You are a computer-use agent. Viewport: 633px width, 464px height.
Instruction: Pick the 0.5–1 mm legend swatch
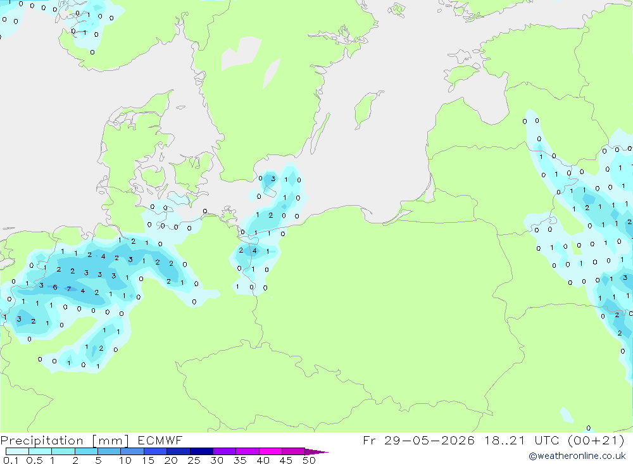(x=41, y=451)
